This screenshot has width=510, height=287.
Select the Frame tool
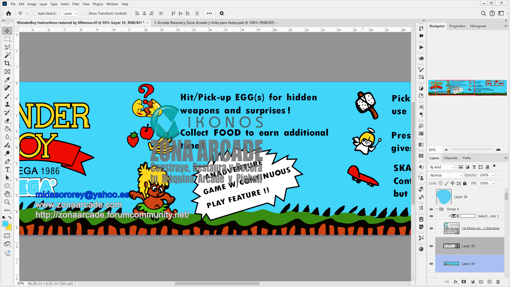7,72
